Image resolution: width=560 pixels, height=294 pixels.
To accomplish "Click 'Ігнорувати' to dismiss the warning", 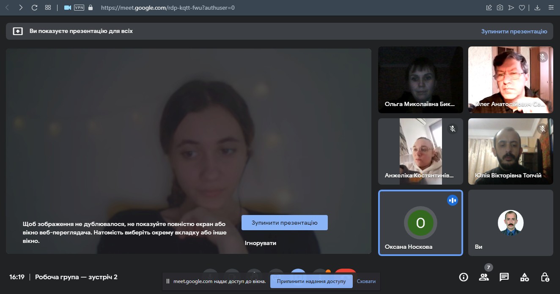I will (x=260, y=243).
